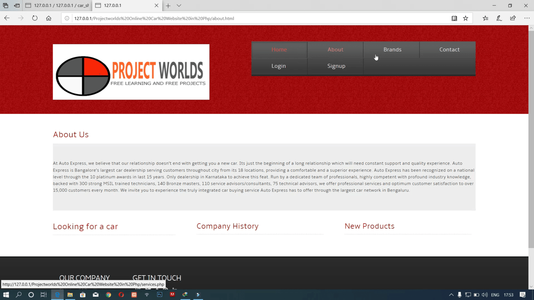Screen dimensions: 534x300
Task: Open the Brands menu item
Action: [x=392, y=50]
